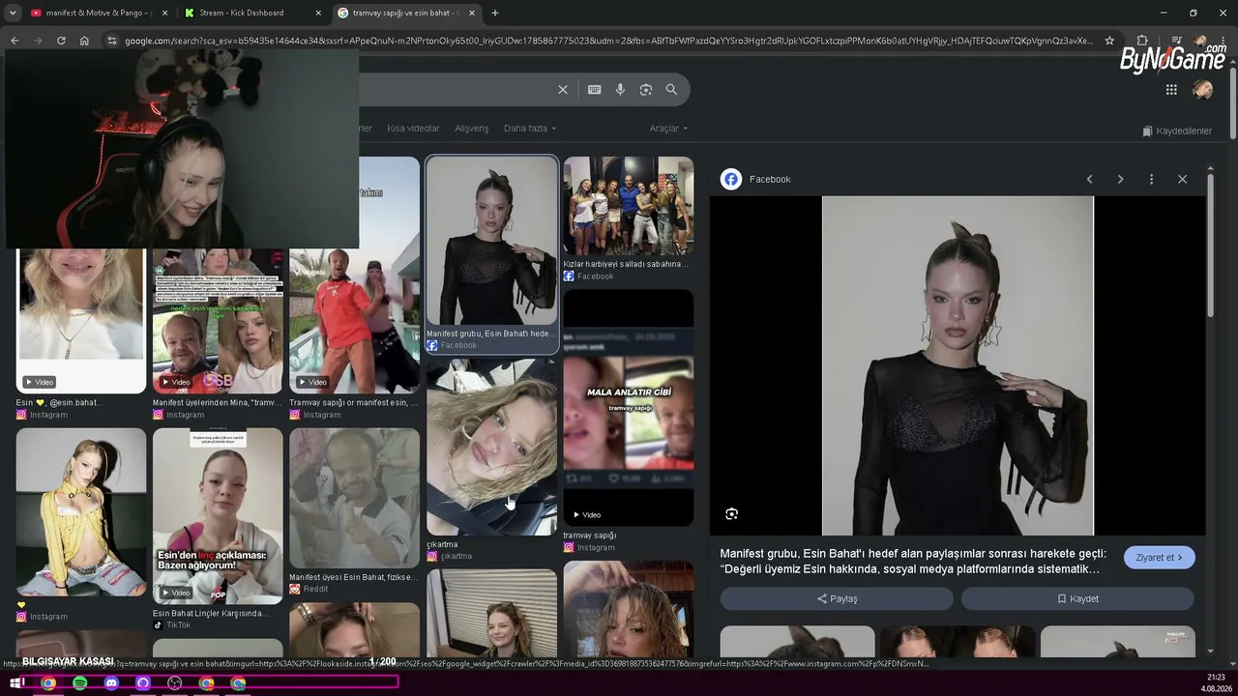
Task: Open the Manifest üyelerinden Mina video result
Action: [218, 321]
